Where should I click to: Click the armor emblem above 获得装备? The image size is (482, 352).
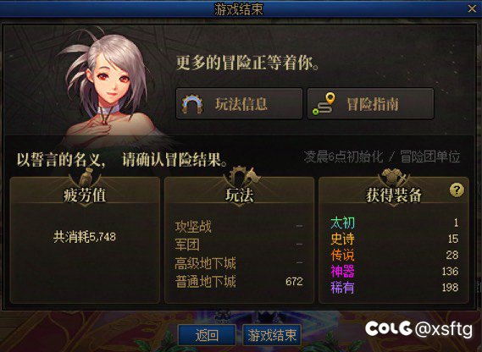(x=395, y=177)
